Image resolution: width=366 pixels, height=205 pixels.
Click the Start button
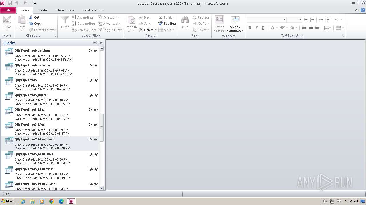pyautogui.click(x=8, y=201)
